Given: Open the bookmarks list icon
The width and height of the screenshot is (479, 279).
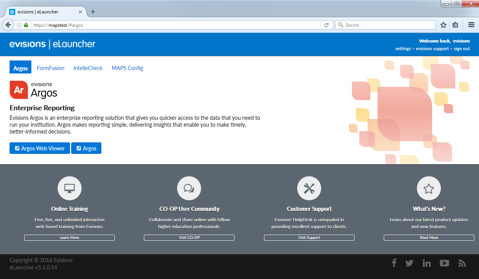Looking at the screenshot, I should click(455, 25).
